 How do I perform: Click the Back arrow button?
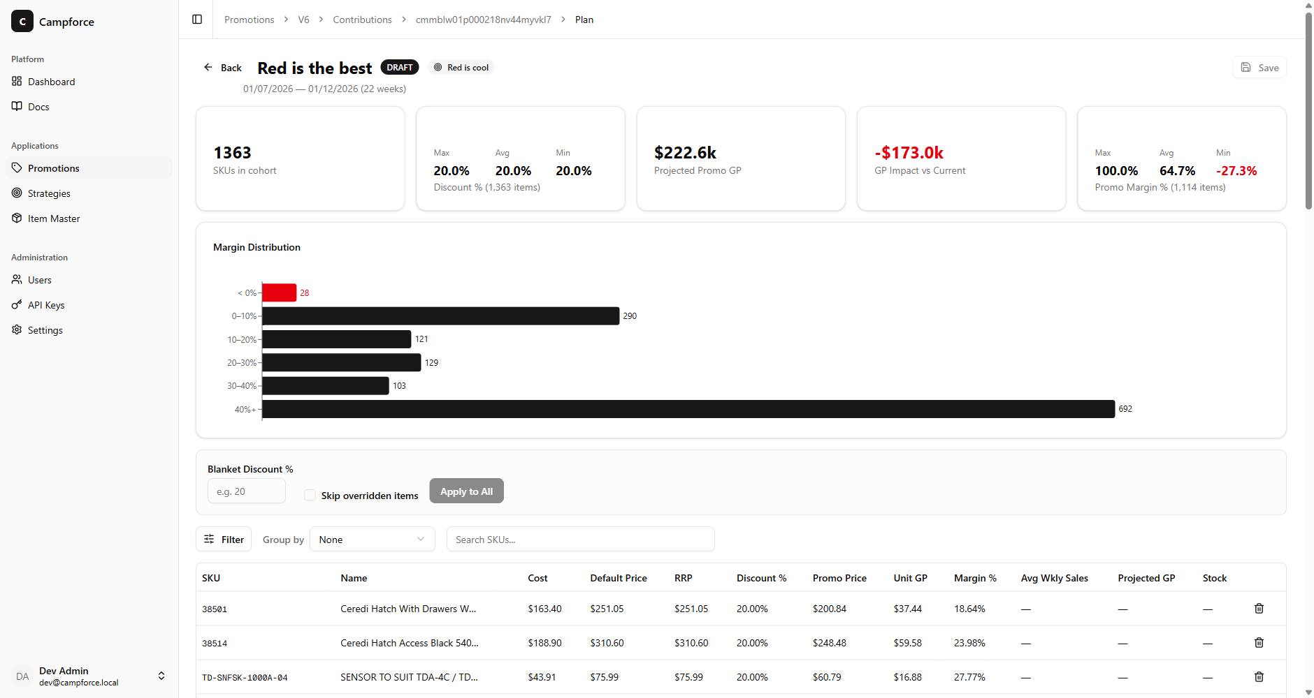222,68
